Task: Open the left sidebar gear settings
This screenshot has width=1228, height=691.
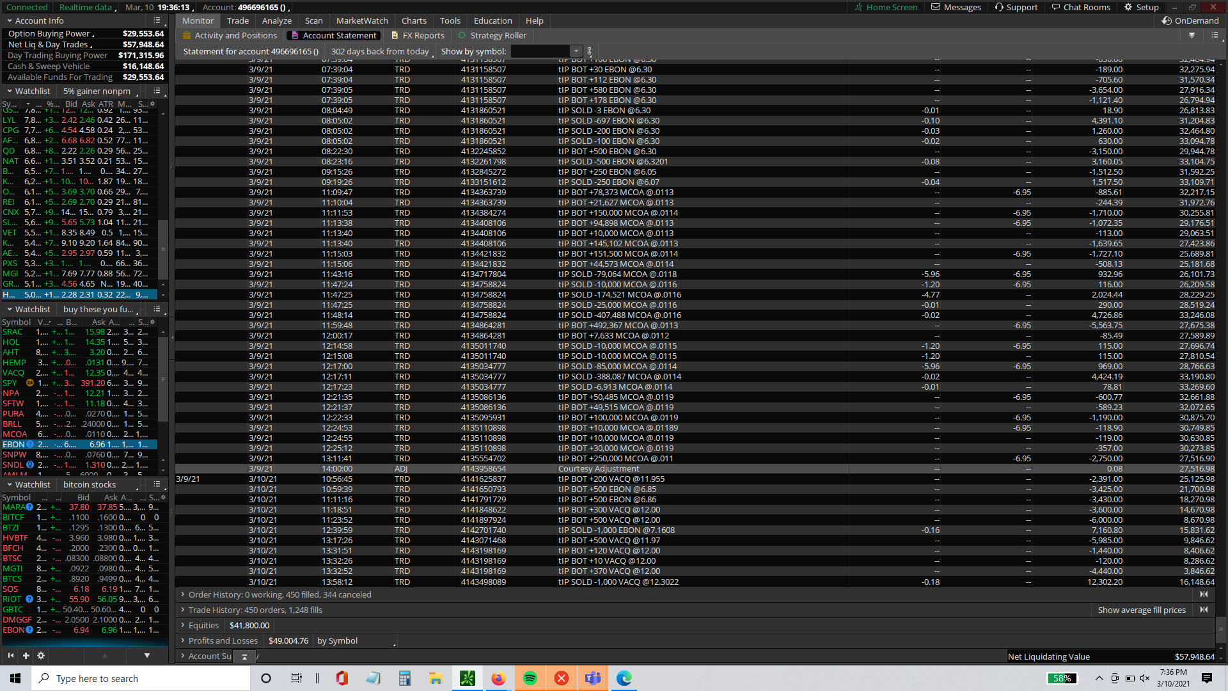Action: [41, 655]
